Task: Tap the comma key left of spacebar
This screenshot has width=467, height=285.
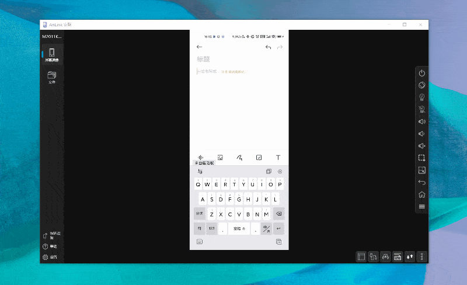Action: point(223,228)
